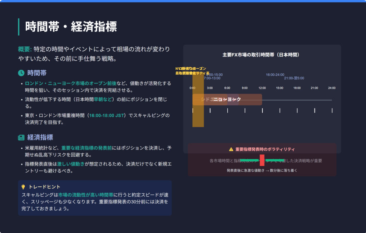This screenshot has height=233, width=366.
Task: Click the 6:00 label on the time axis
Action: tap(227, 88)
